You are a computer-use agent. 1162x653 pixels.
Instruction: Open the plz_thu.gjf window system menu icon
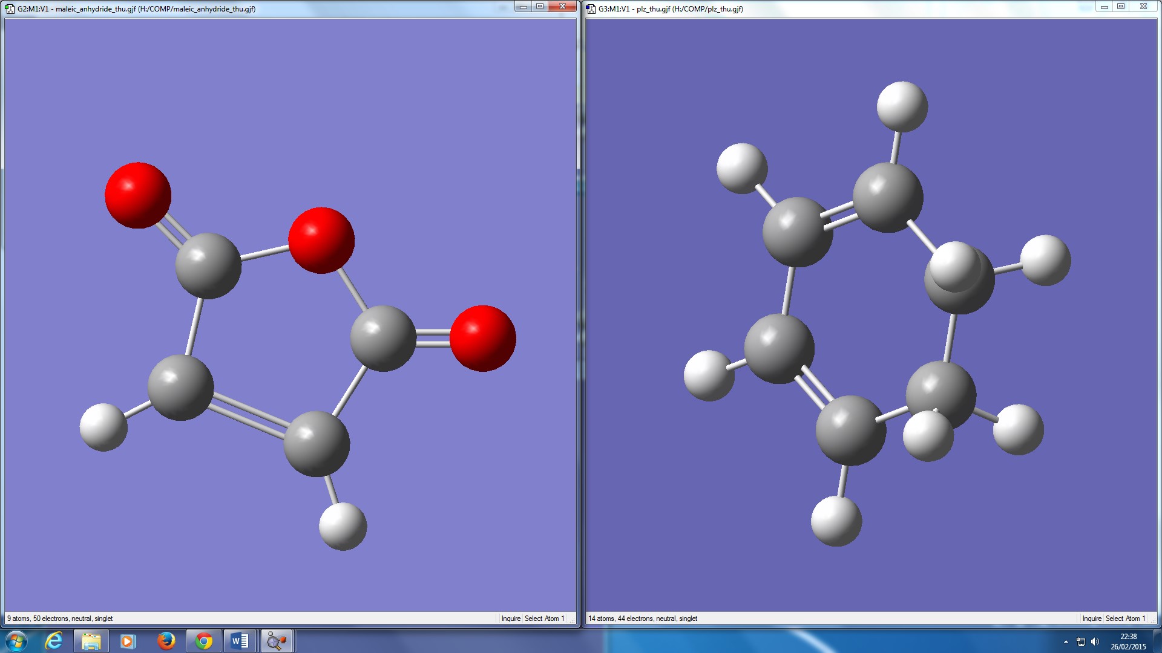[591, 9]
